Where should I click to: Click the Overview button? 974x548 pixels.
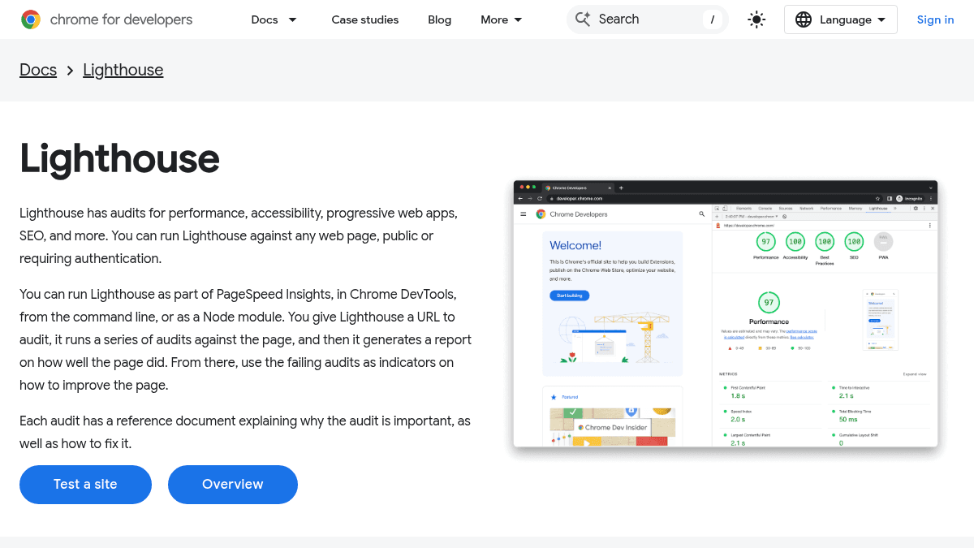tap(233, 485)
